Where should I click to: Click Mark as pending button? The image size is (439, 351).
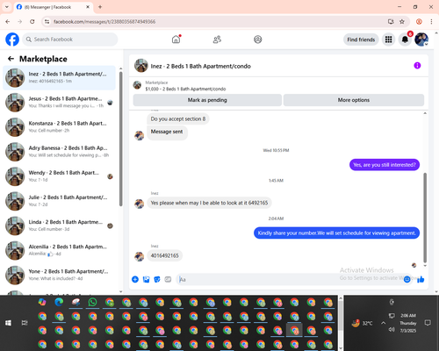pos(207,100)
